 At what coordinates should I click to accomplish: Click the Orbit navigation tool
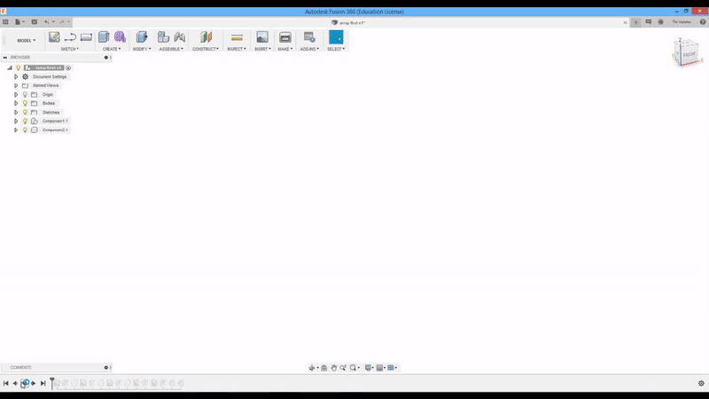pos(312,368)
